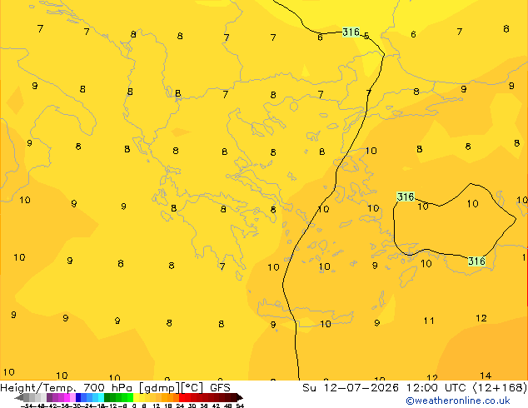Screen dimensions: 528x408
Task: Pick the dark purple swatch on the color scale
Action: coord(49,397)
